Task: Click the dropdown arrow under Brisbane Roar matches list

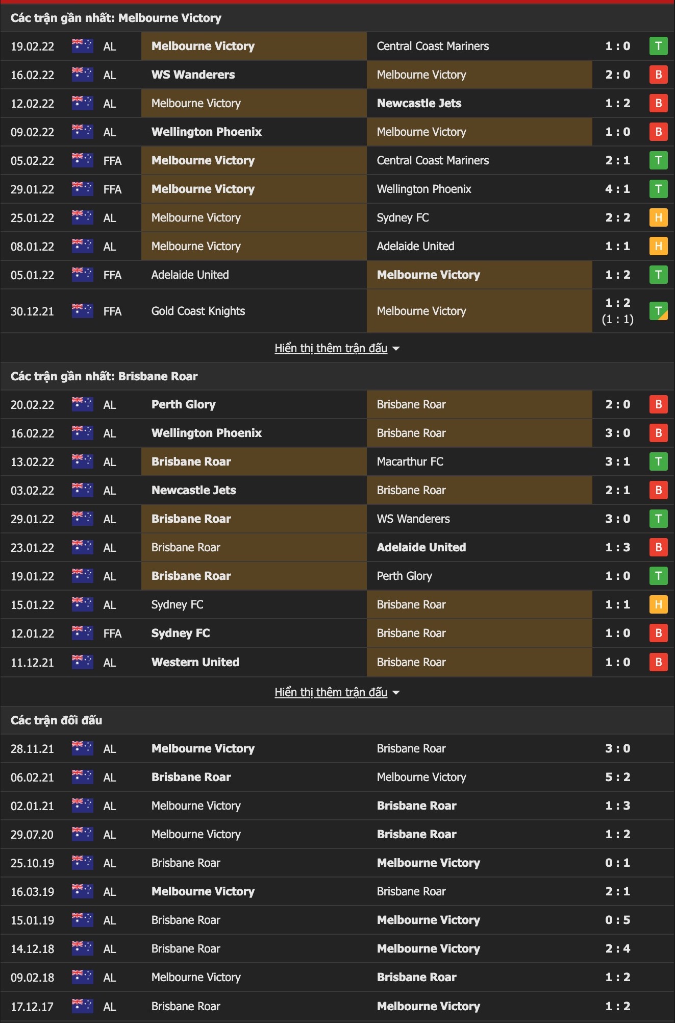Action: tap(396, 693)
